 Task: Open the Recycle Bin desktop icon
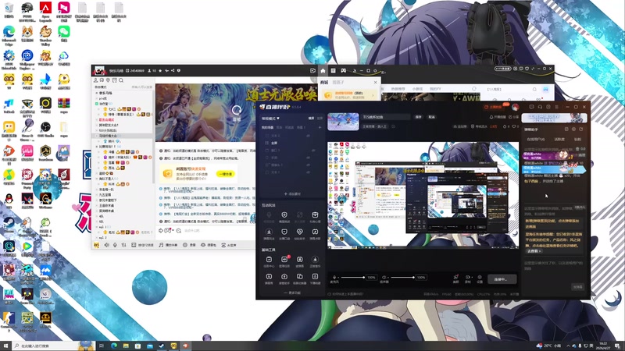point(9,10)
